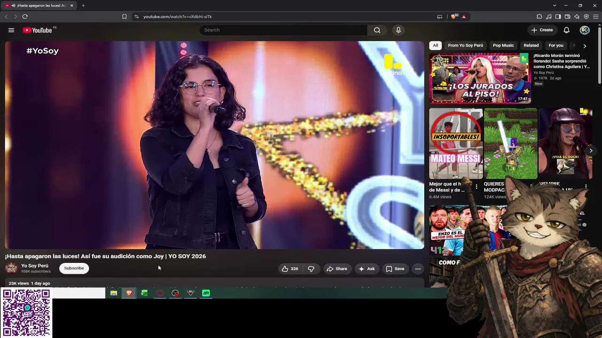
Task: Close the YouTube browser tab
Action: pyautogui.click(x=71, y=6)
